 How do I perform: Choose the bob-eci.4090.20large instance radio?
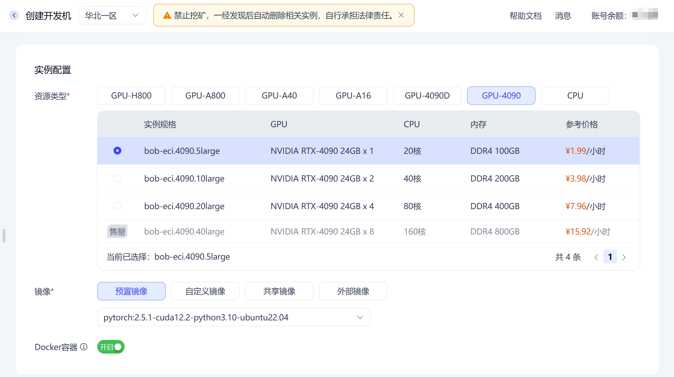click(x=117, y=206)
